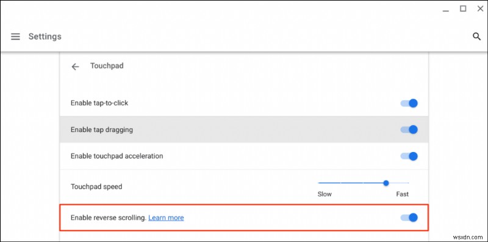Click the Slow label under slider

click(325, 194)
